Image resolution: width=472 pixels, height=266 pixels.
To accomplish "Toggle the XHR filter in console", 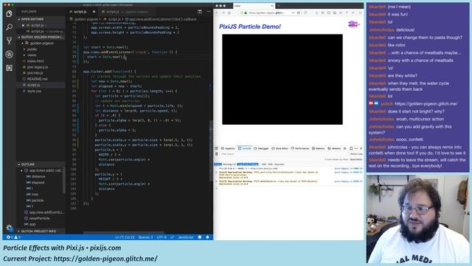I will pos(271,164).
